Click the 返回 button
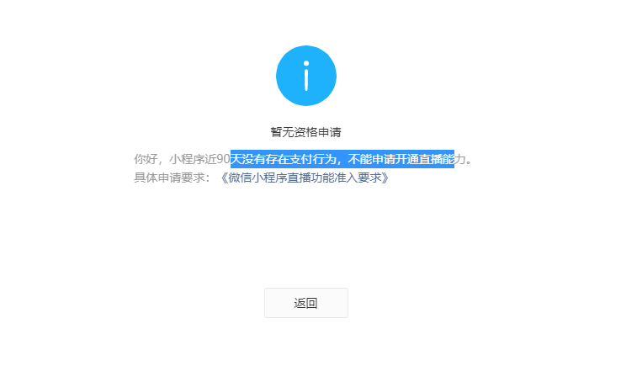 pyautogui.click(x=306, y=303)
